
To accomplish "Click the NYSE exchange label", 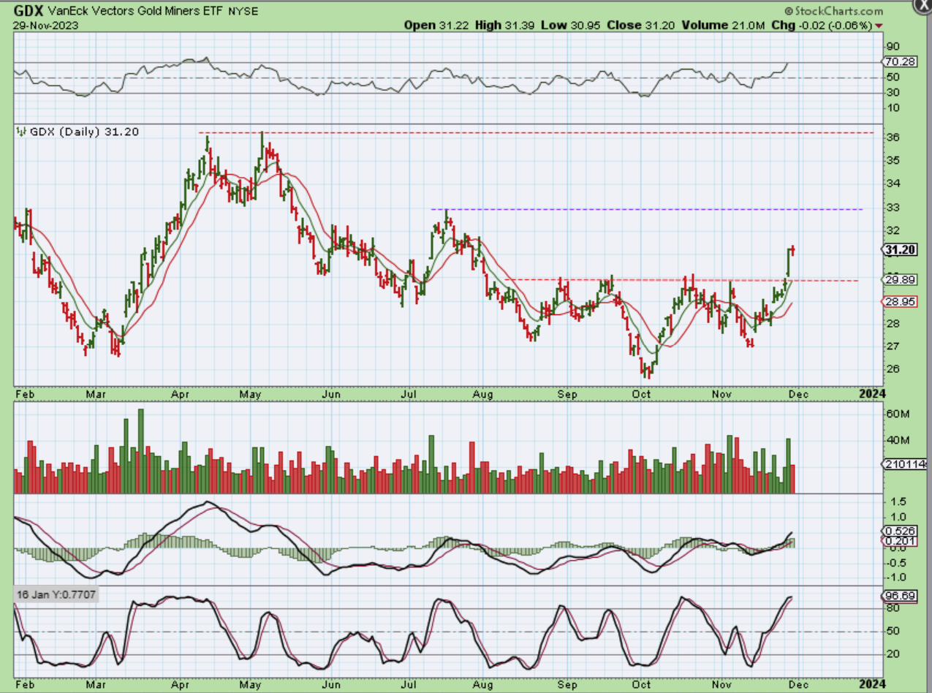I will (243, 12).
